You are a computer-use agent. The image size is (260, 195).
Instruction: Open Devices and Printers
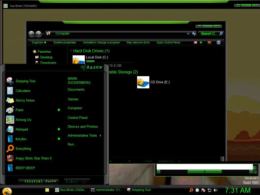click(x=83, y=127)
